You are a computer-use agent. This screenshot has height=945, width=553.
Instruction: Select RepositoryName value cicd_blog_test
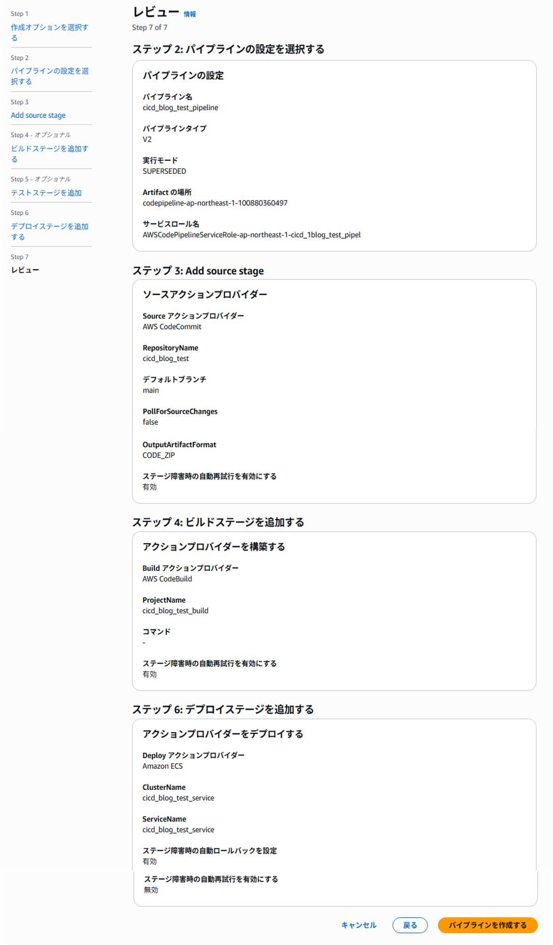(x=165, y=359)
